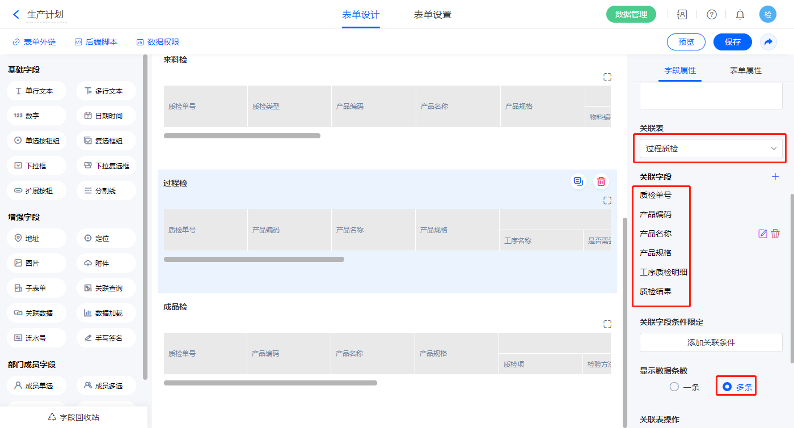Image resolution: width=794 pixels, height=428 pixels.
Task: Click the horizontal scrollbar under 成品检 table
Action: click(x=270, y=383)
